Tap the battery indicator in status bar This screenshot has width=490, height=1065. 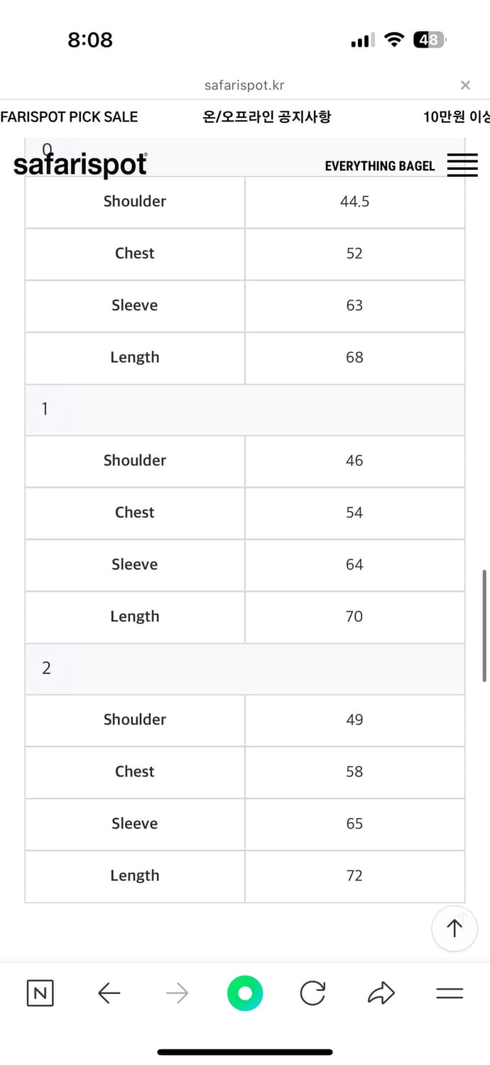coord(430,40)
